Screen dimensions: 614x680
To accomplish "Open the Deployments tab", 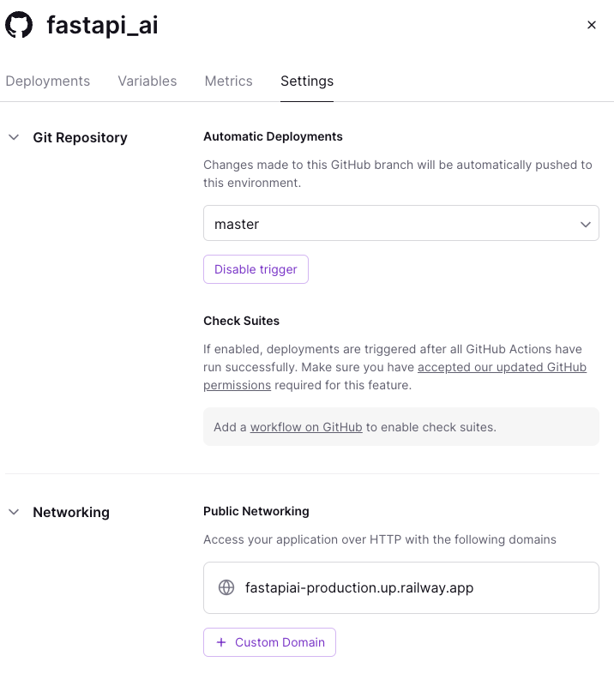I will (47, 81).
